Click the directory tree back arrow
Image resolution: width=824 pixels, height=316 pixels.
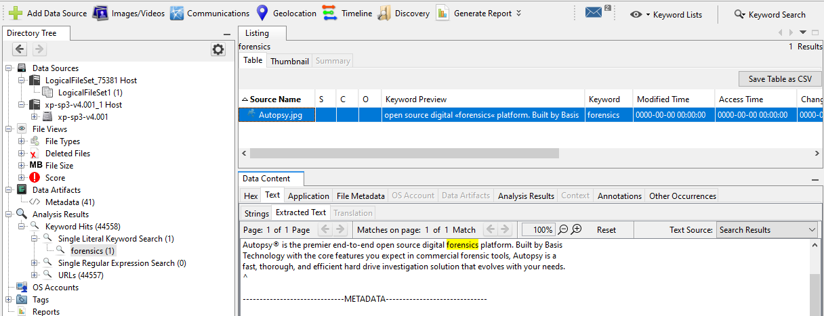tap(20, 49)
